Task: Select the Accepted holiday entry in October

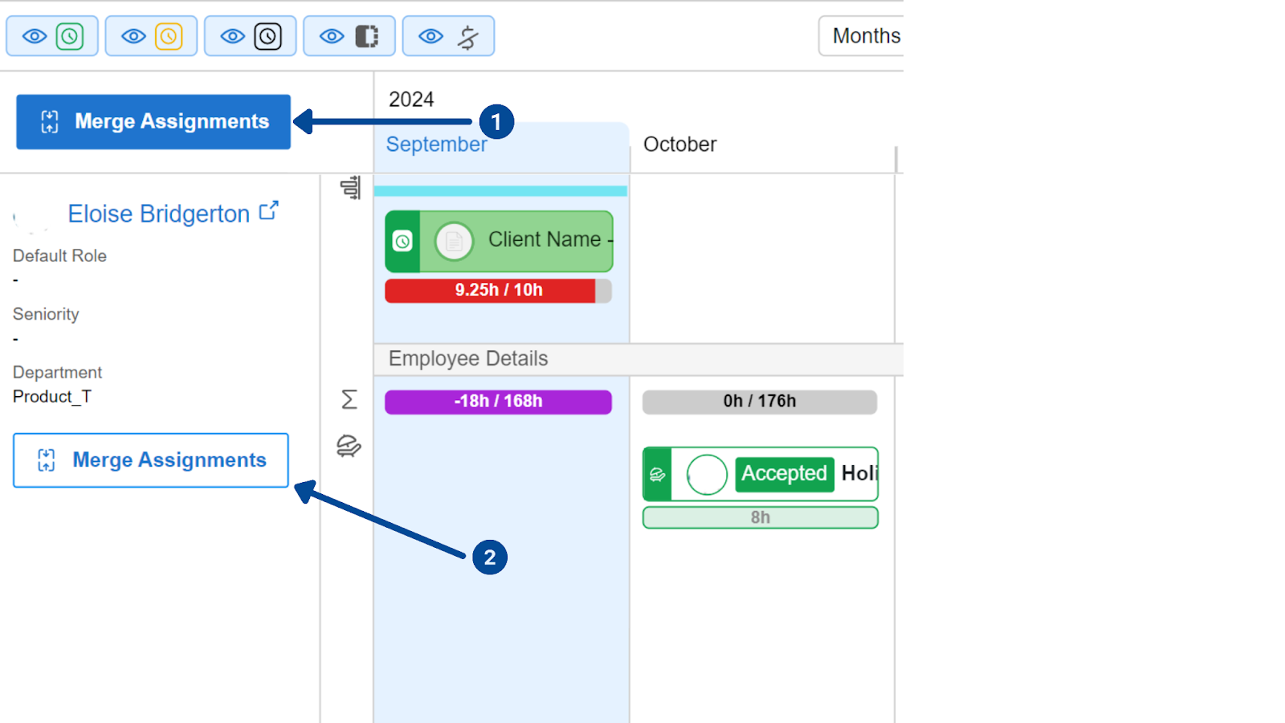Action: point(760,474)
